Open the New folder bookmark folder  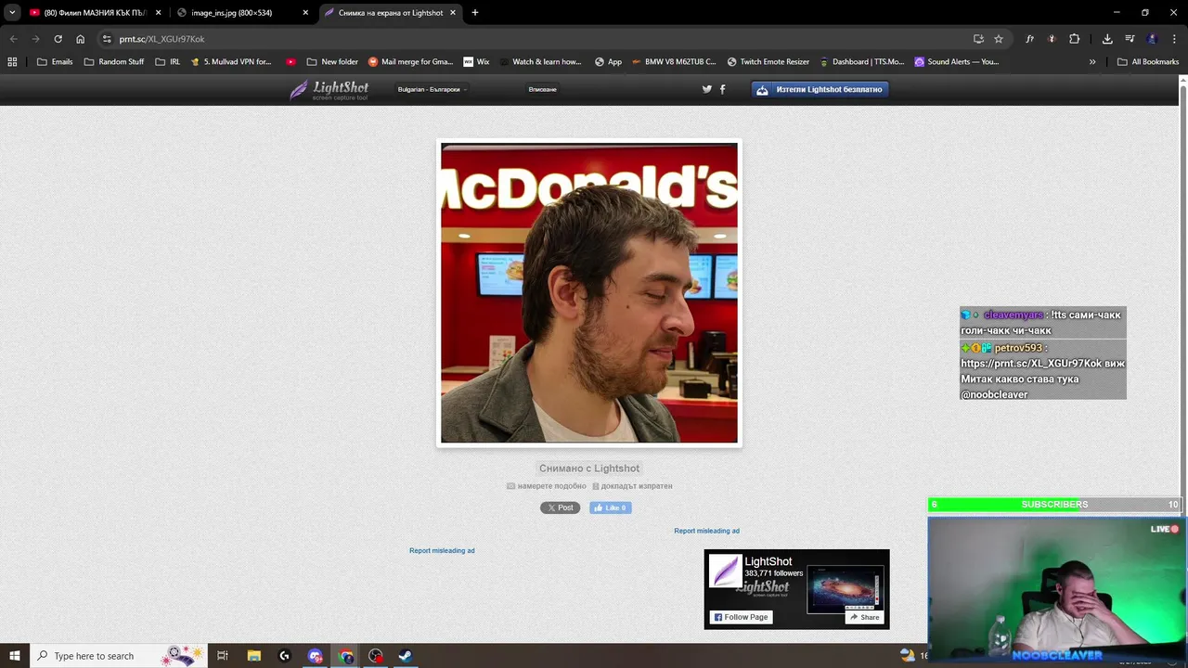click(332, 62)
